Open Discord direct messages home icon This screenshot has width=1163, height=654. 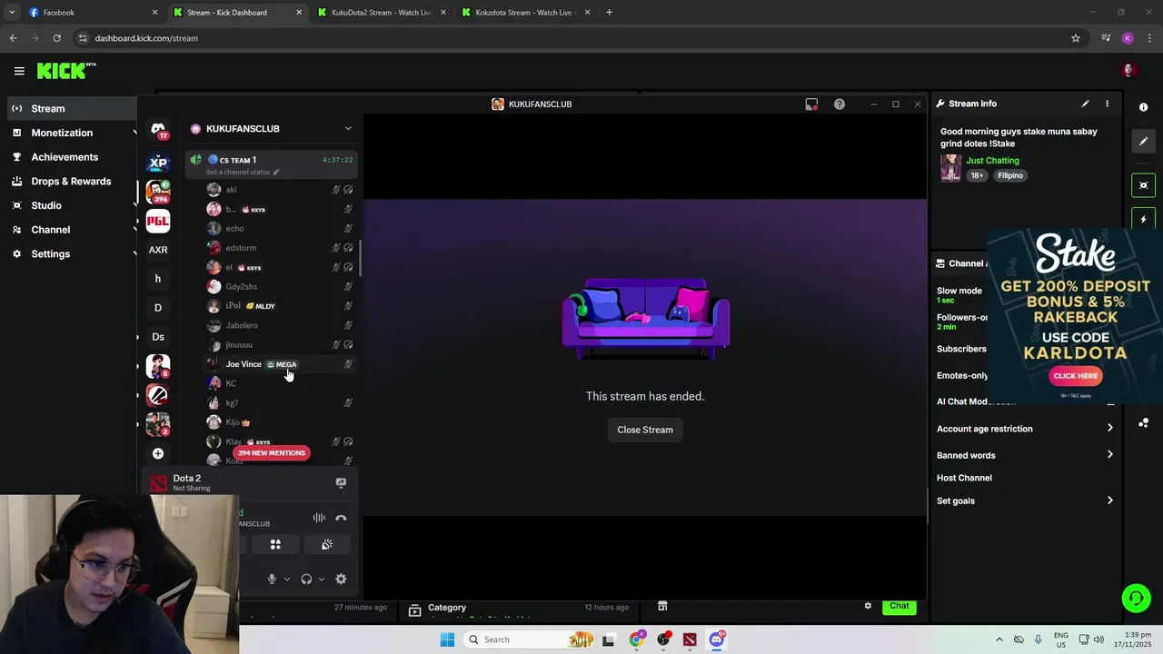point(158,130)
